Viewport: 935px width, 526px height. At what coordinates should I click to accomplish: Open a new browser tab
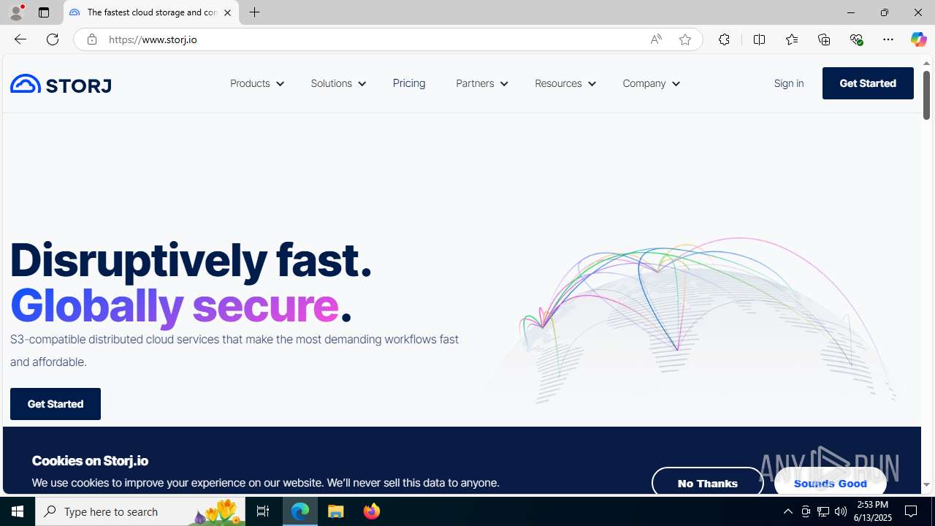click(255, 12)
